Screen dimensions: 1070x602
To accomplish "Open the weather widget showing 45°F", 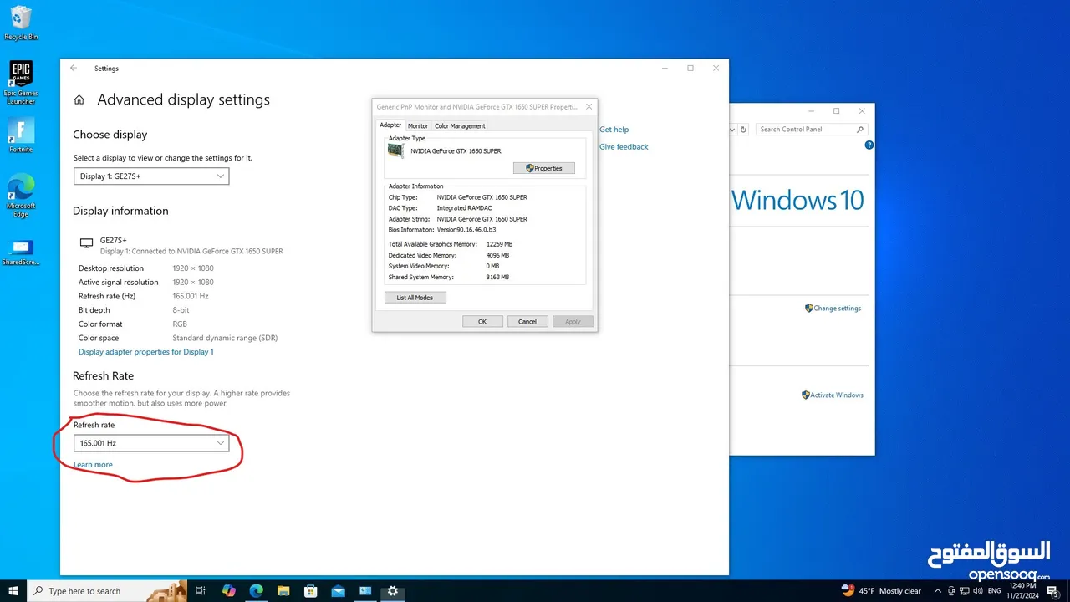I will (x=881, y=591).
